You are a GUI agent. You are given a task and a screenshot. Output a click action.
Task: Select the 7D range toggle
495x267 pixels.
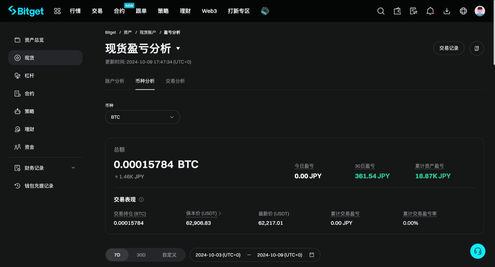117,255
